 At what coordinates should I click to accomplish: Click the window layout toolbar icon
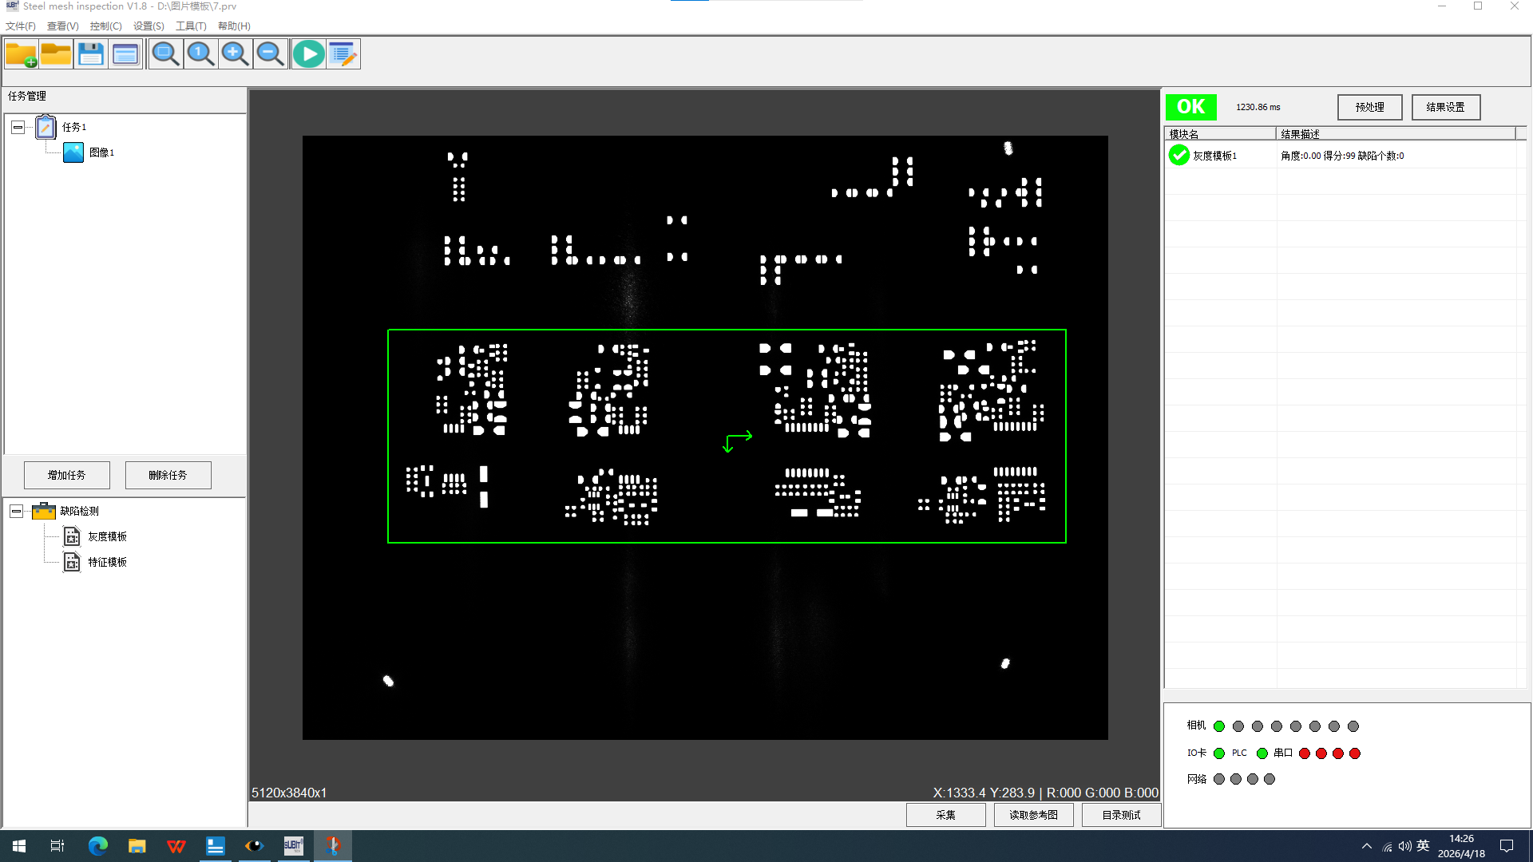125,54
